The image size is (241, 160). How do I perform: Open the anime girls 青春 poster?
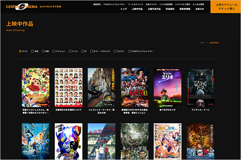[x=167, y=141]
